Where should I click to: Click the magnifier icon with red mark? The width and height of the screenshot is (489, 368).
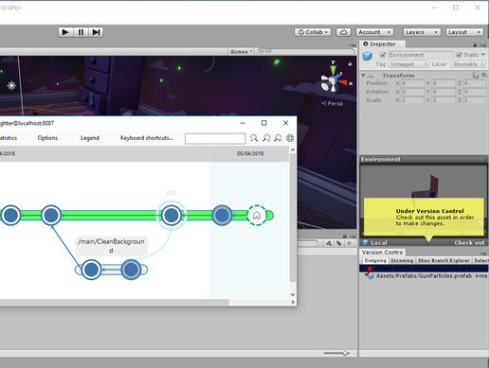point(278,138)
